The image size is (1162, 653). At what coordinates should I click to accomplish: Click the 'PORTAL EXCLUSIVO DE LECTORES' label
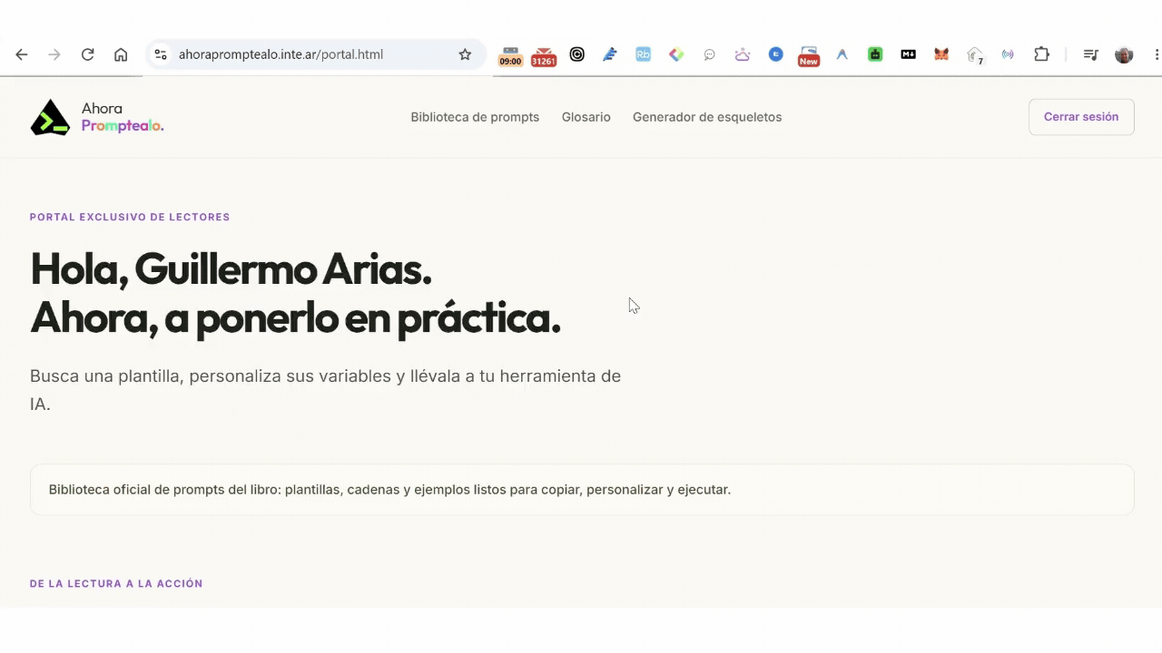tap(130, 217)
